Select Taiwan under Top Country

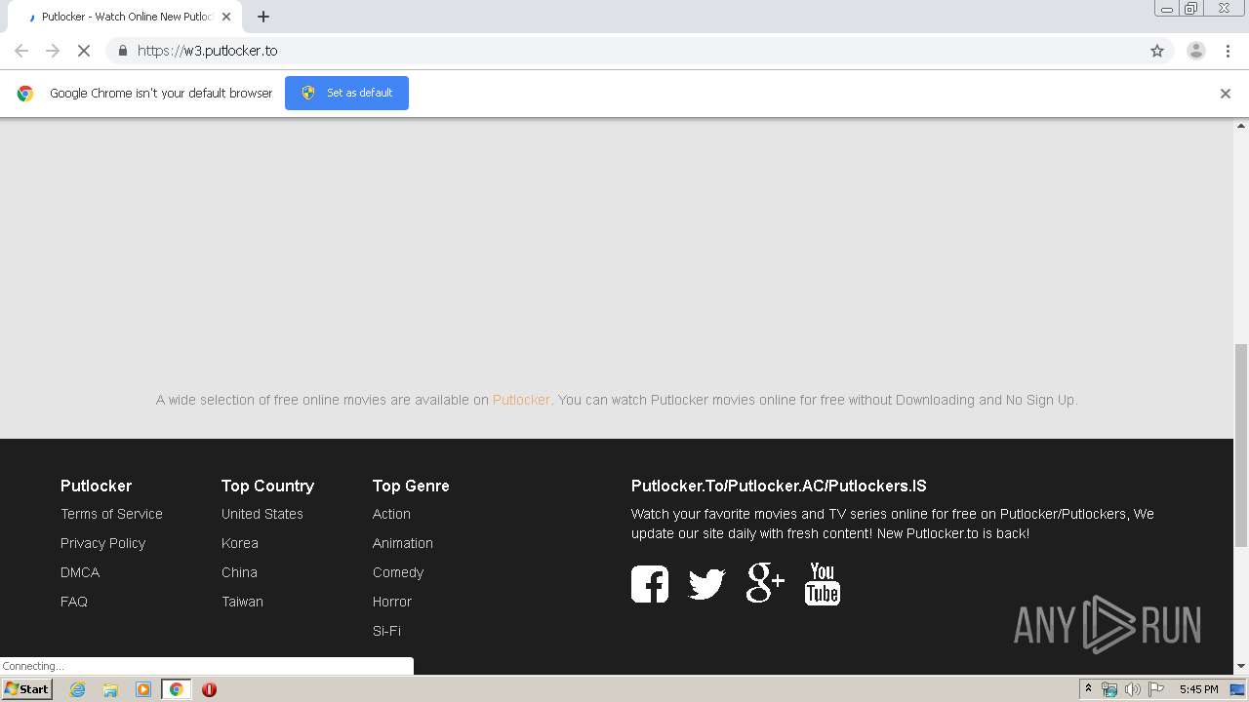pos(242,602)
